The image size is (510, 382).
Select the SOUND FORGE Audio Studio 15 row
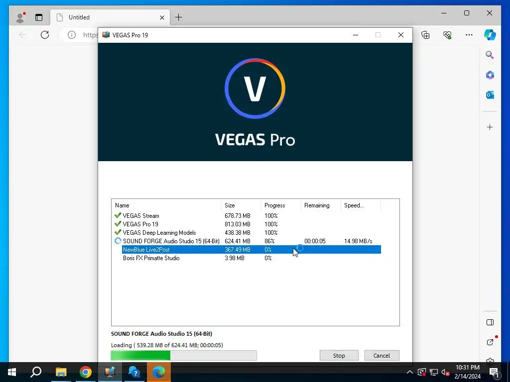coord(248,241)
